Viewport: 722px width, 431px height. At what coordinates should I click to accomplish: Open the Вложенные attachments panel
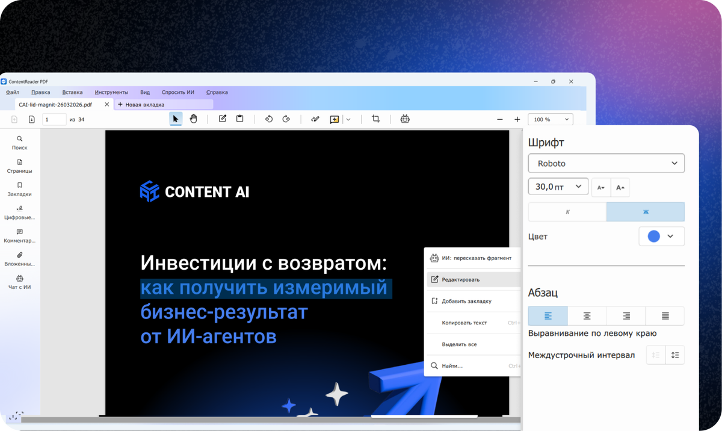tap(20, 259)
